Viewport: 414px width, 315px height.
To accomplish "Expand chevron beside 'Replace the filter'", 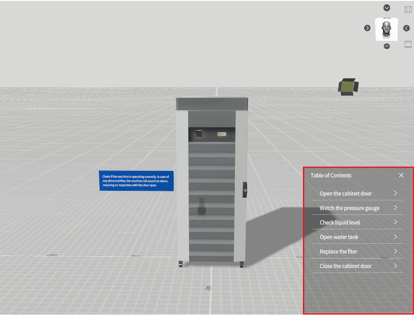I will [395, 251].
